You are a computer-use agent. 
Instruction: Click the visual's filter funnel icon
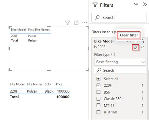pyautogui.click(x=68, y=23)
